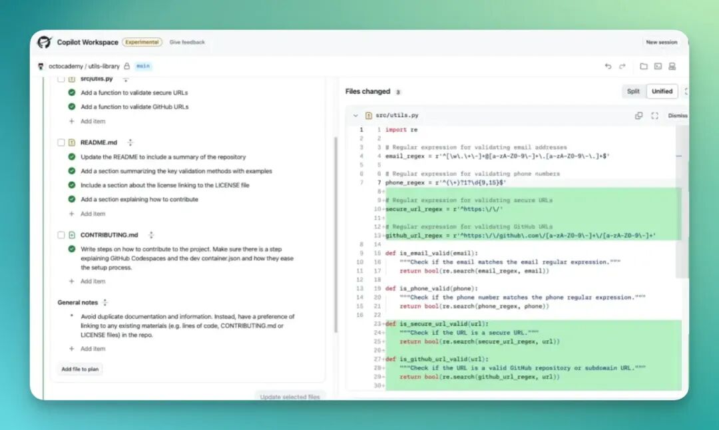Click the Copilot Workspace logo icon
Screen dimensions: 719x430
pos(45,42)
